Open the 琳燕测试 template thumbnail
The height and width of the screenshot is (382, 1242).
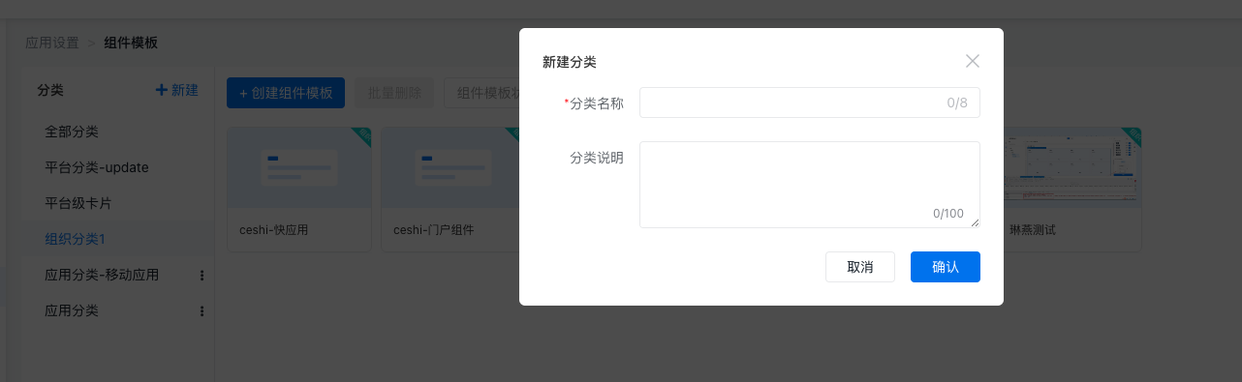coord(1072,167)
